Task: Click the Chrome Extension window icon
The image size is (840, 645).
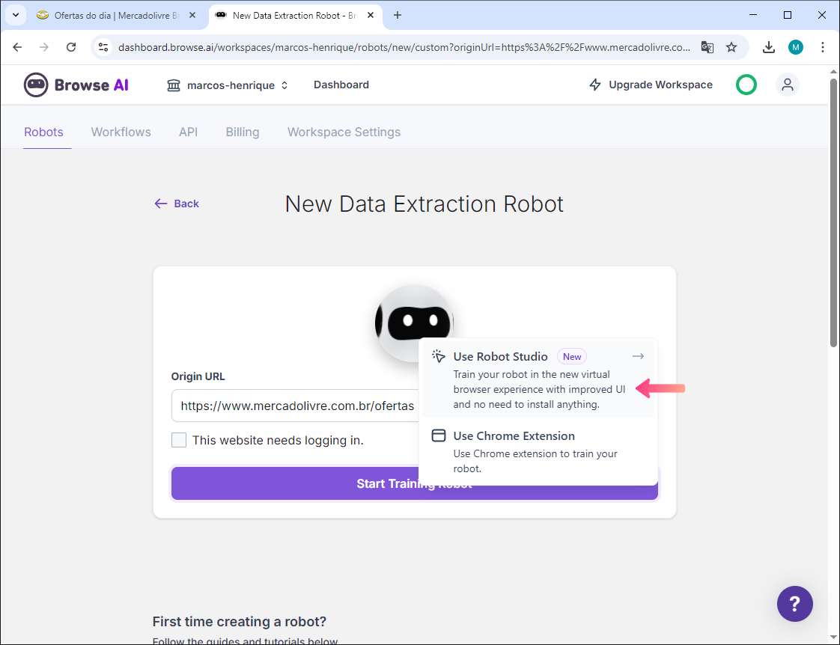Action: click(x=439, y=435)
